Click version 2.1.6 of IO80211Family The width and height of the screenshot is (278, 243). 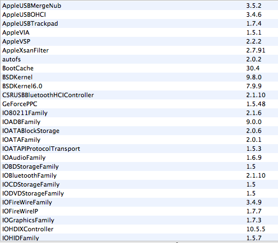(x=254, y=113)
